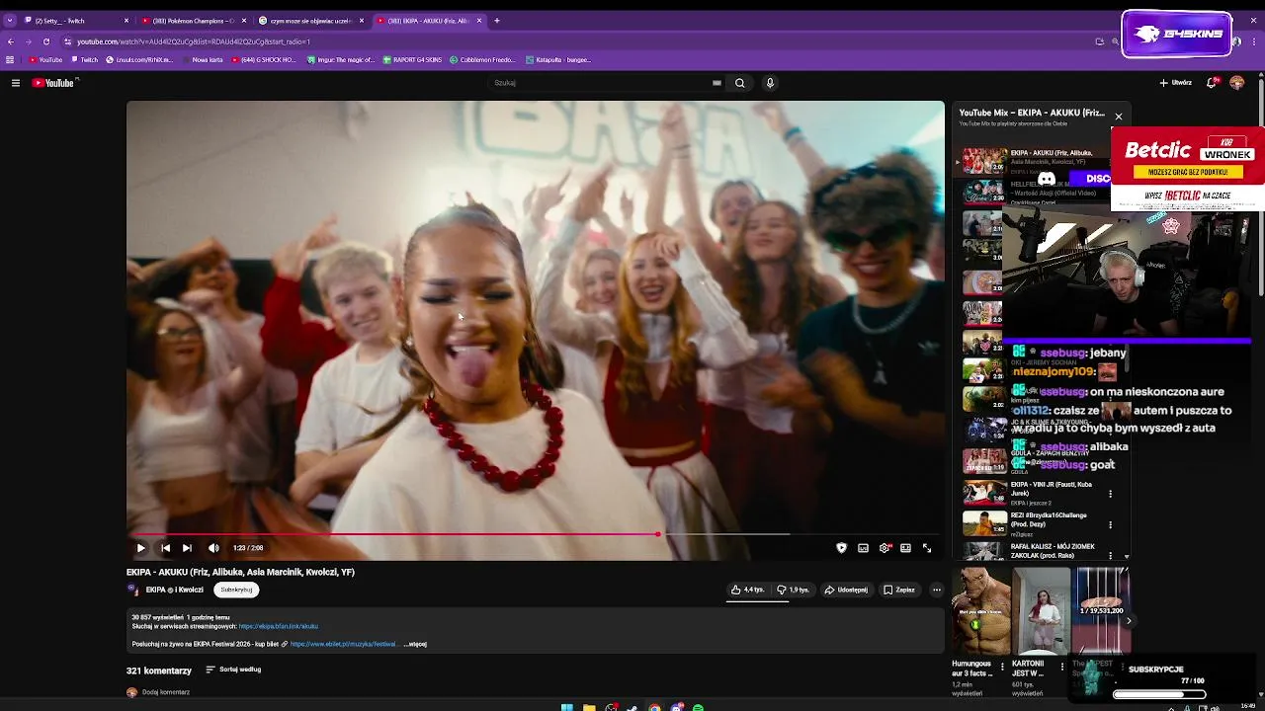Switch to czym może się objawiać tab

pos(310,20)
